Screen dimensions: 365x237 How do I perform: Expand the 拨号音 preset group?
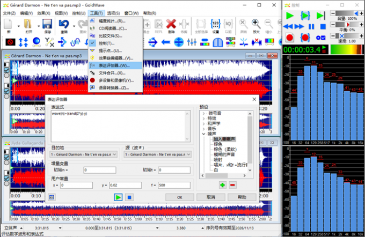tap(203, 113)
